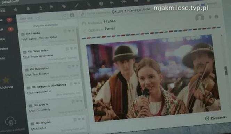
Task: Click the envelope icon on Franka message row
Action: 23,34
